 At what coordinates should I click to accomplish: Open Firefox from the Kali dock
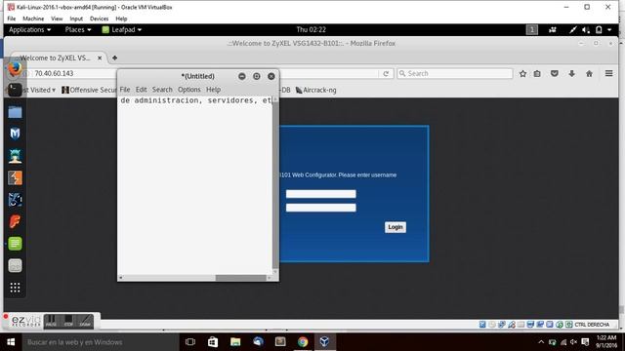point(15,69)
